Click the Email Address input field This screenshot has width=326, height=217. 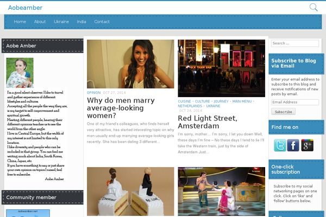(295, 102)
